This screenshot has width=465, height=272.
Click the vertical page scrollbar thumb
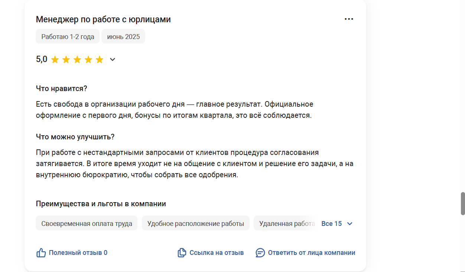pos(463,203)
